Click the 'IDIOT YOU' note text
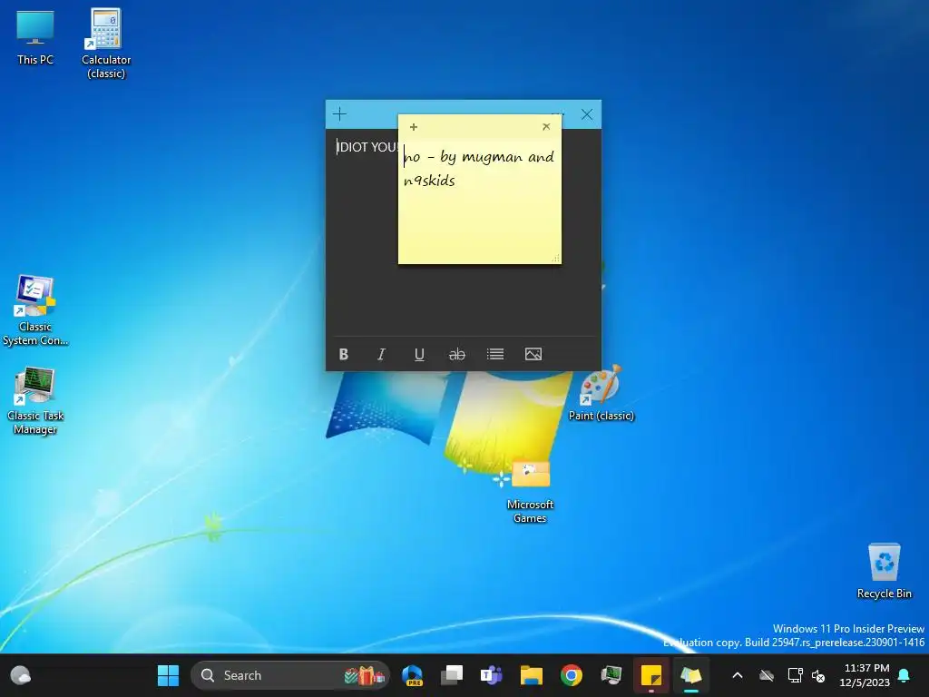Screen dimensions: 929x697 [367, 147]
